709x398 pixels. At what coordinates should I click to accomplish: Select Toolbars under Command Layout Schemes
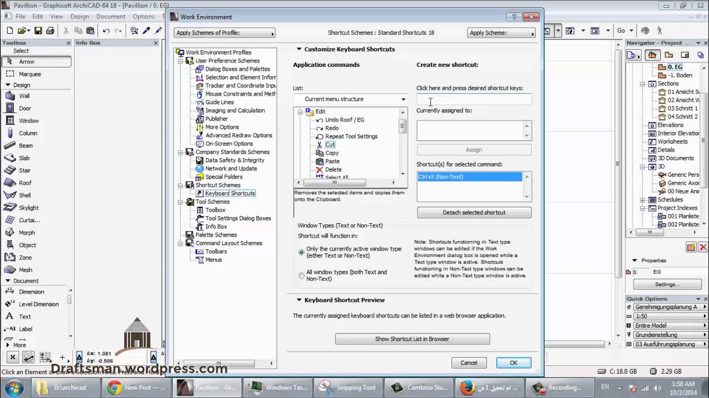216,252
